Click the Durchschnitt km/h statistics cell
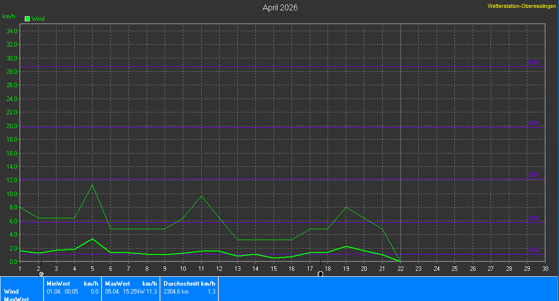This screenshot has width=559, height=301. point(189,288)
